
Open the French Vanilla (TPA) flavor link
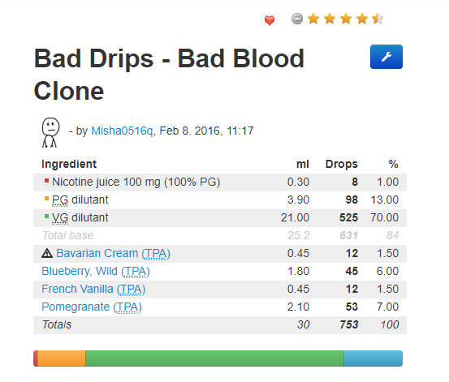[x=93, y=289]
